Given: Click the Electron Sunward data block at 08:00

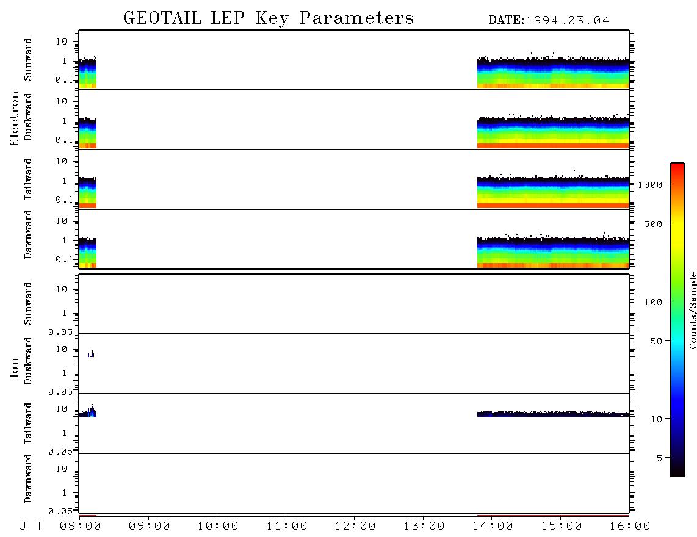Looking at the screenshot, I should click(x=87, y=73).
